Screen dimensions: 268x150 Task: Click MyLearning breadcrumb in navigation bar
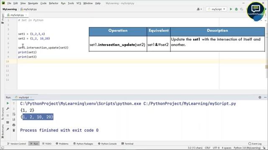pyautogui.click(x=10, y=9)
